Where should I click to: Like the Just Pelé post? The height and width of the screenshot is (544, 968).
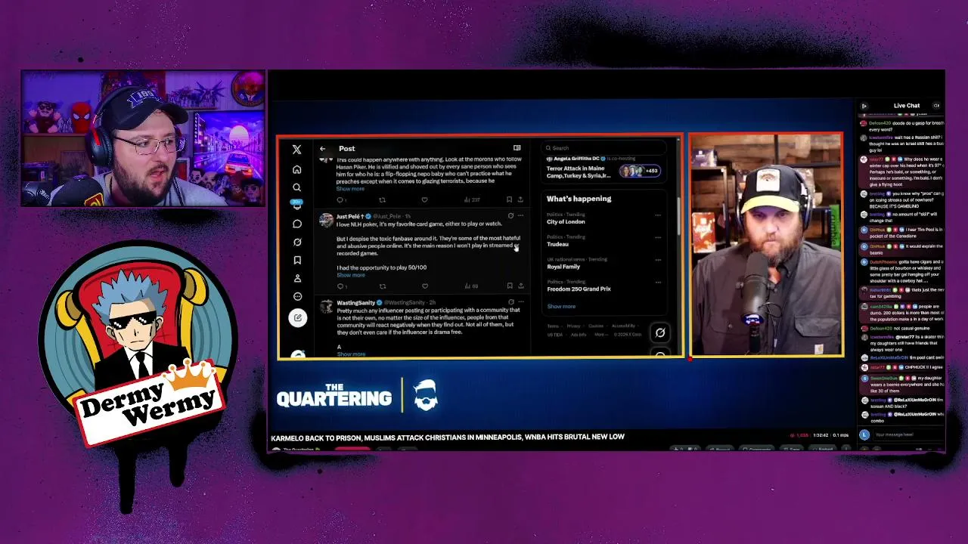[x=424, y=286]
